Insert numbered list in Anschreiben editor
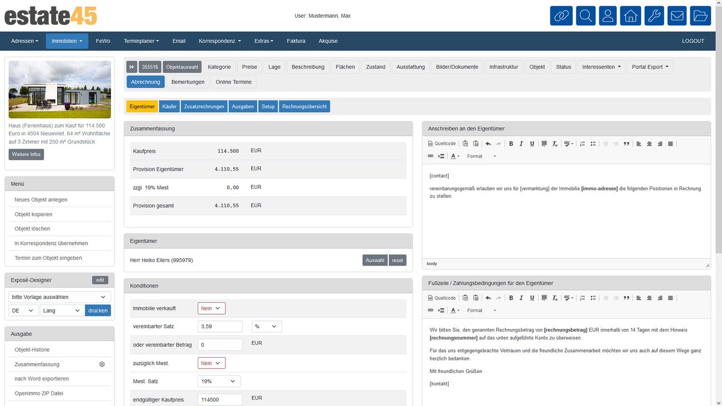 click(583, 144)
